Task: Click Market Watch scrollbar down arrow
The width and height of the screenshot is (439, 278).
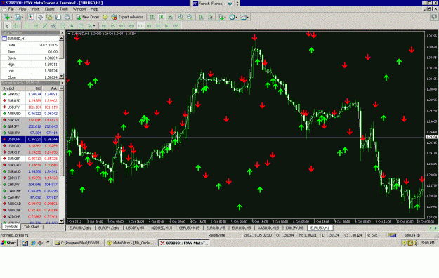Action: 62,221
